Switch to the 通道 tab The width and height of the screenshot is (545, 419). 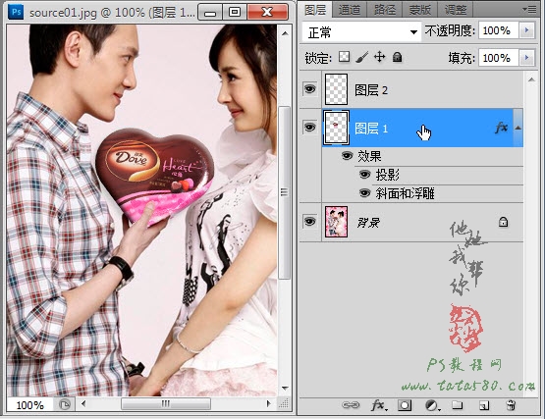tap(350, 10)
